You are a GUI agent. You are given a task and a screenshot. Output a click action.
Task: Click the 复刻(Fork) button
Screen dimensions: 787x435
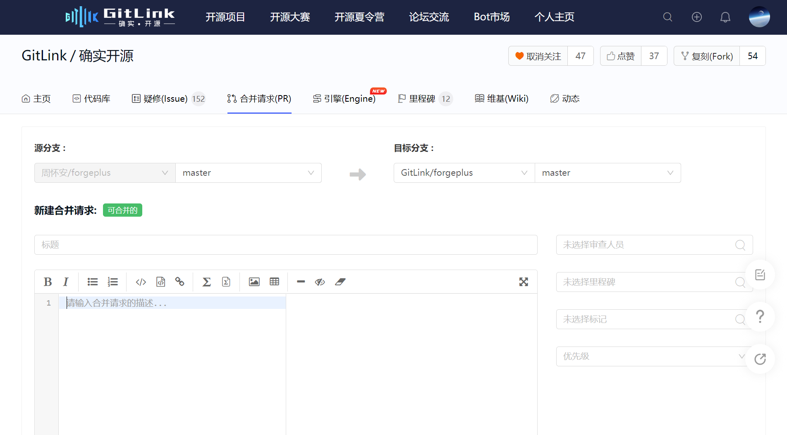(x=707, y=56)
